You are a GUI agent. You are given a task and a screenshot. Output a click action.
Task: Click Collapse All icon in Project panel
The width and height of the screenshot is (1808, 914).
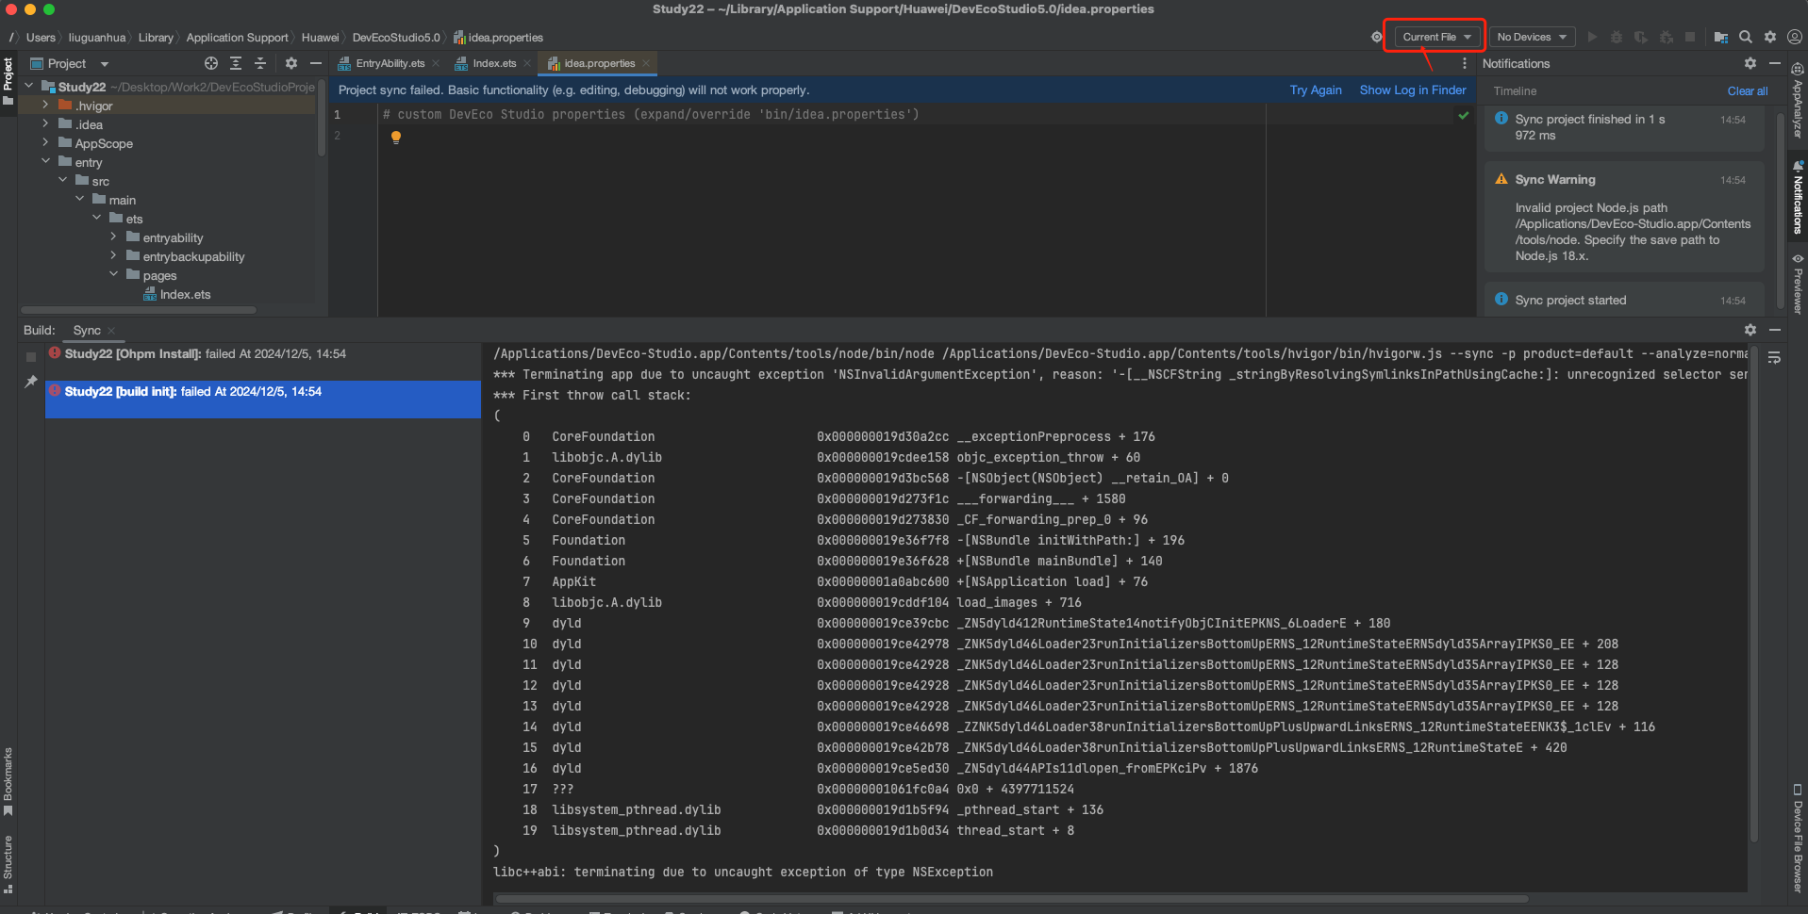260,63
